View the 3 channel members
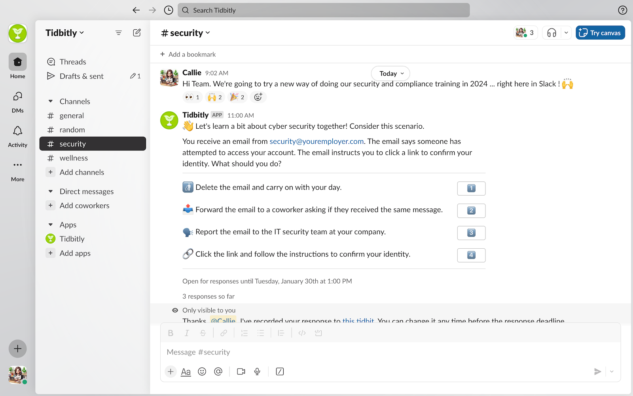This screenshot has height=396, width=633. pos(525,33)
